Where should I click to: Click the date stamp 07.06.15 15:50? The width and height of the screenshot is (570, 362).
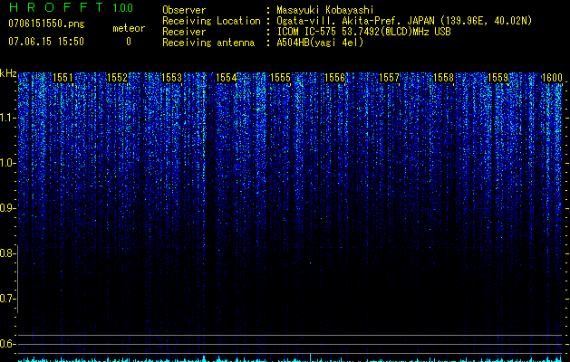click(46, 42)
